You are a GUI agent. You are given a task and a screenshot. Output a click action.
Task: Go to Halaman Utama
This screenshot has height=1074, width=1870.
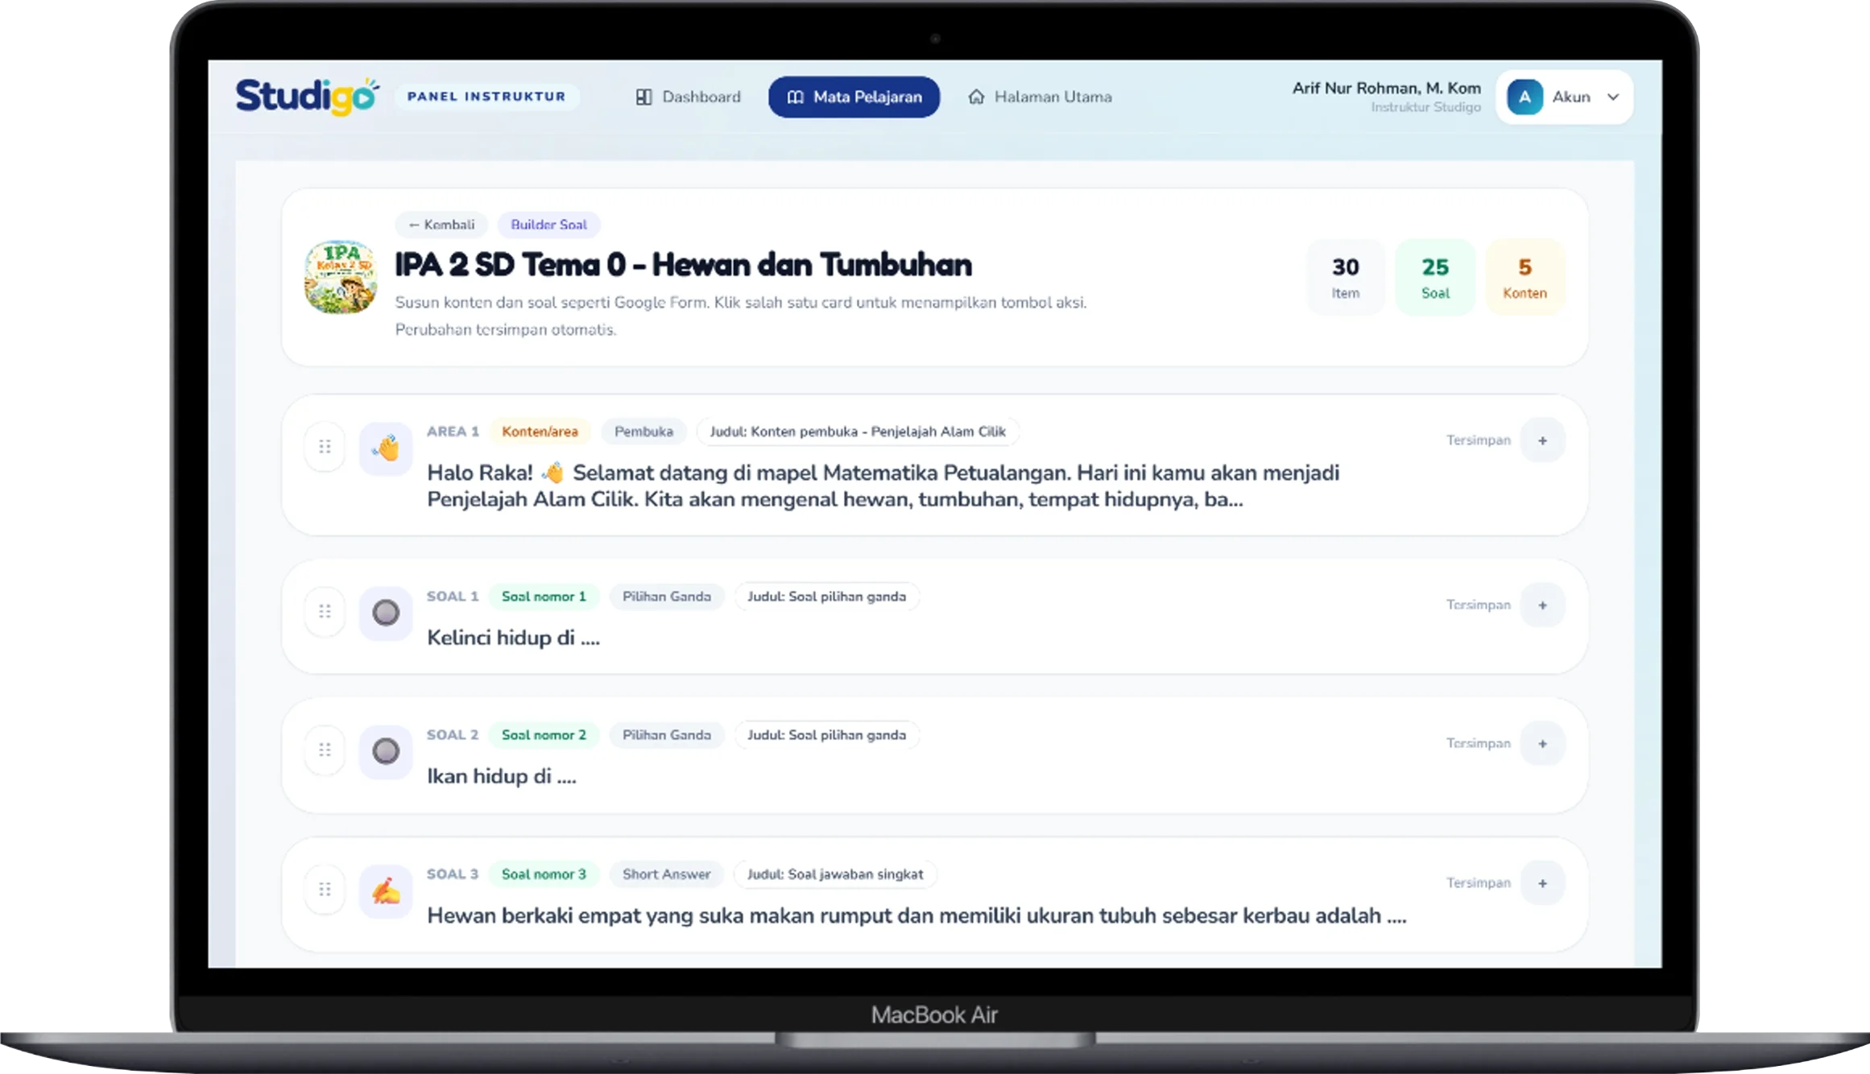point(1039,97)
